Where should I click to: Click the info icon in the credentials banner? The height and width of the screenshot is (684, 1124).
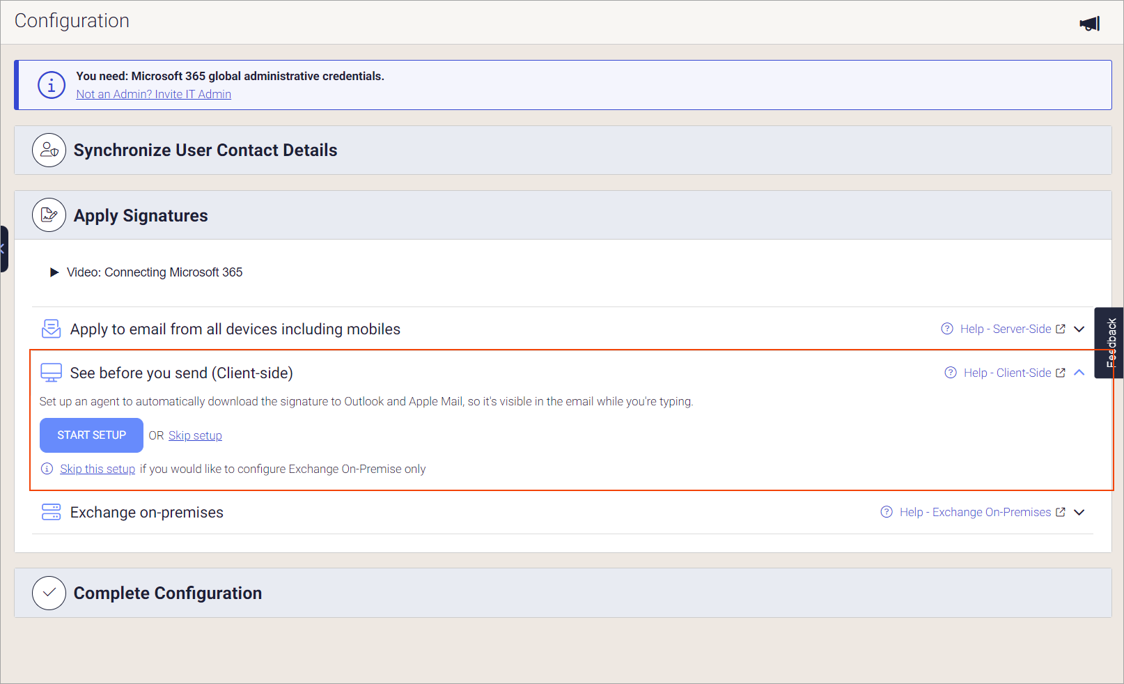(51, 84)
